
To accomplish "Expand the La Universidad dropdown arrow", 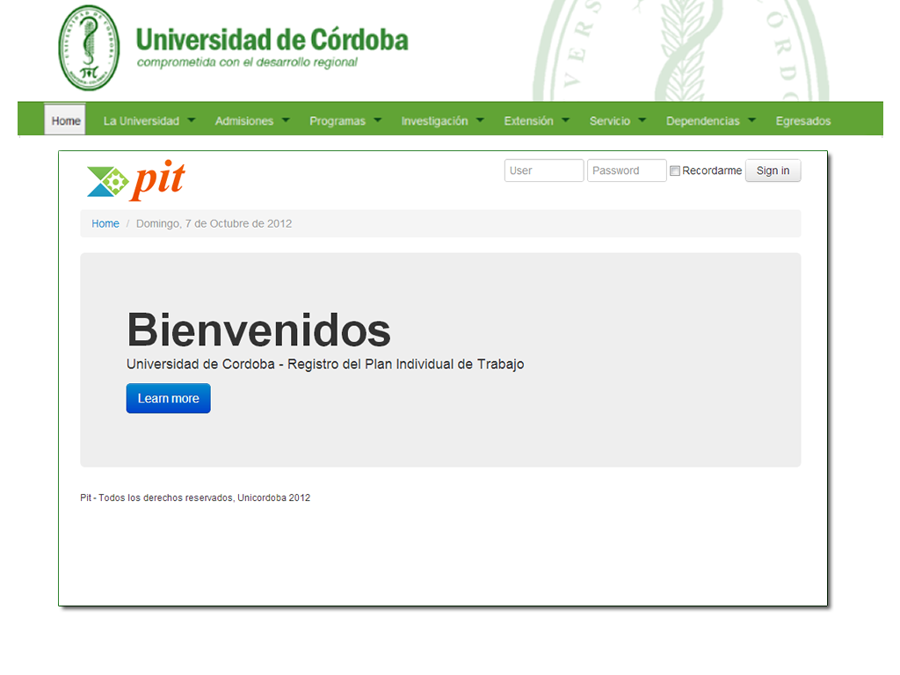I will coord(192,120).
